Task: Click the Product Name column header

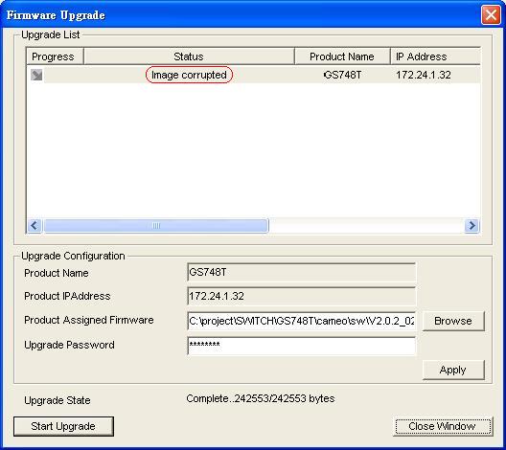Action: [x=342, y=56]
